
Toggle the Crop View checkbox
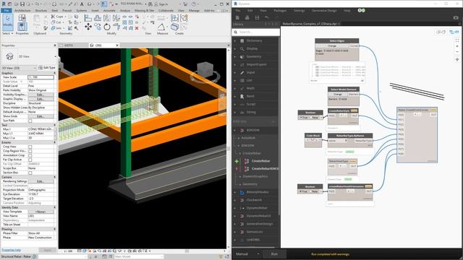click(x=30, y=147)
